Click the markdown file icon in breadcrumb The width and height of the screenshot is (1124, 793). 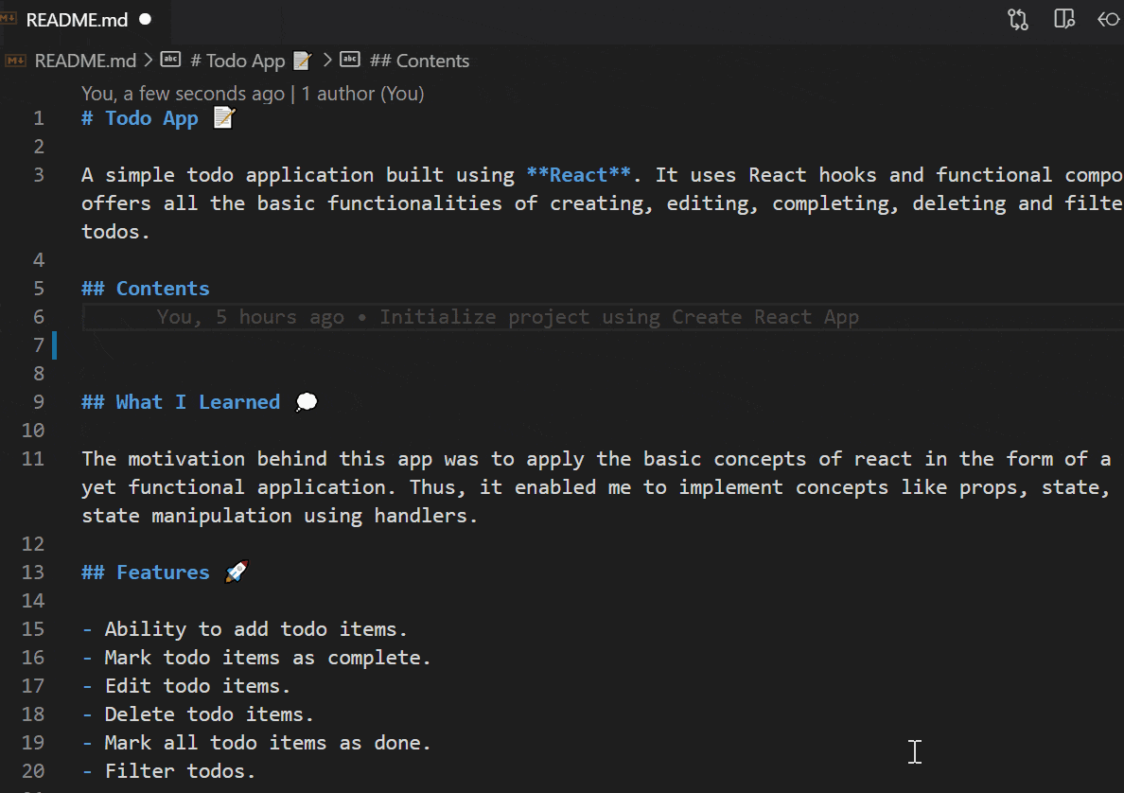16,61
